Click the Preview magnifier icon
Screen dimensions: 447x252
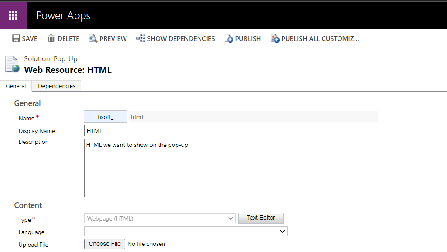[x=93, y=38]
